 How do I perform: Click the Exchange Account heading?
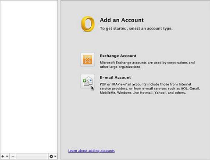coord(118,56)
